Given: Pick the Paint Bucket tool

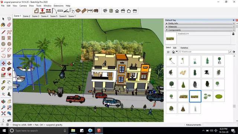Looking at the screenshot, I should click(x=3, y=25).
